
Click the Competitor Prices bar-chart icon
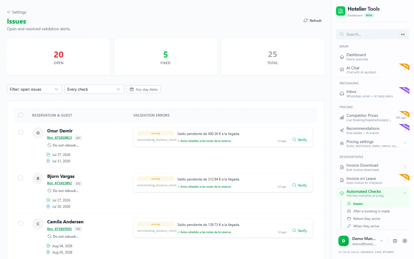342,117
